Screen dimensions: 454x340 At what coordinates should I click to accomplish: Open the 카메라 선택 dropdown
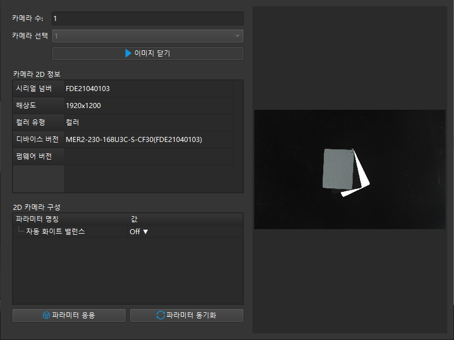[x=147, y=36]
